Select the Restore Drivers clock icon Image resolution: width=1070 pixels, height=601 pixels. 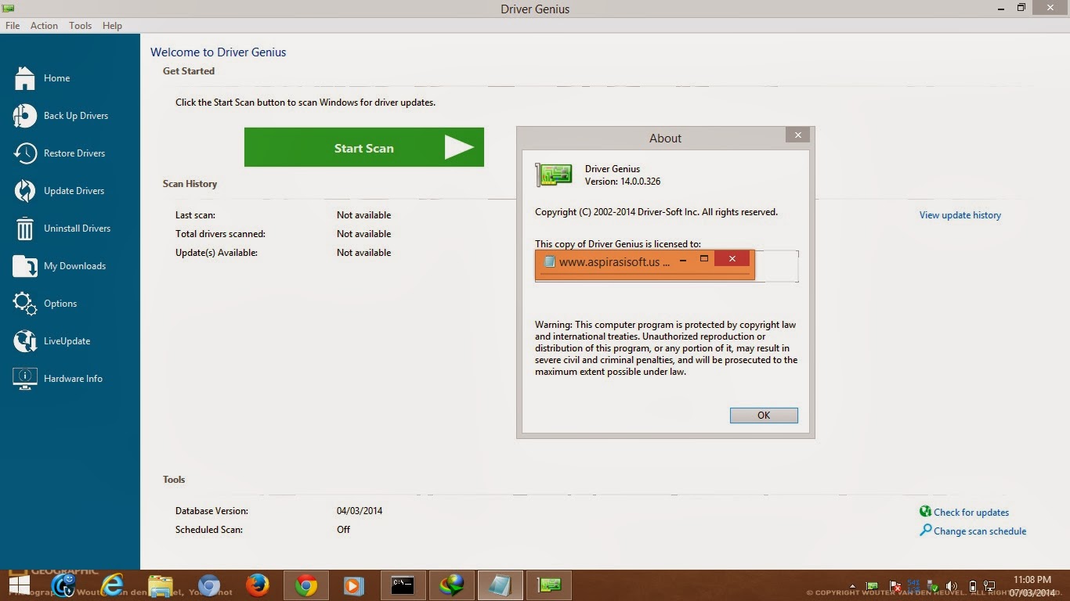click(25, 153)
